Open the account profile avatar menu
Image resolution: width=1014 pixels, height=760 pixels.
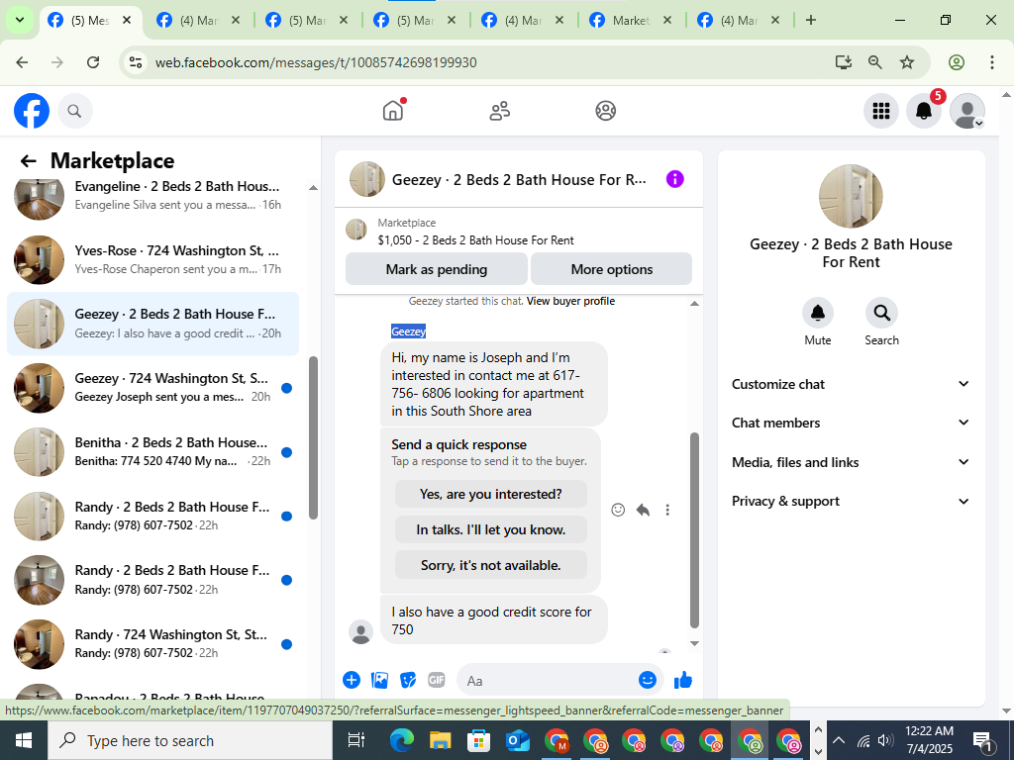pyautogui.click(x=966, y=111)
